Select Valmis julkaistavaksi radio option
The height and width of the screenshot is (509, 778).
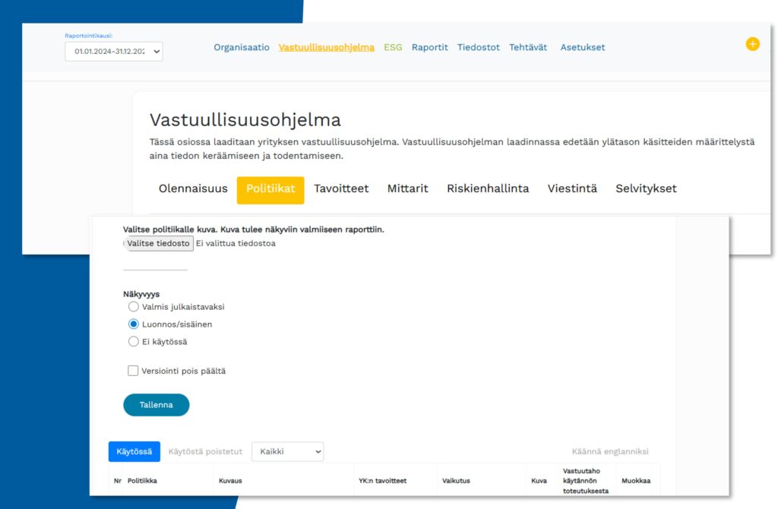[x=134, y=307]
